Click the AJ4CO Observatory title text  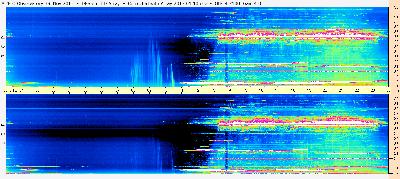[x=22, y=3]
